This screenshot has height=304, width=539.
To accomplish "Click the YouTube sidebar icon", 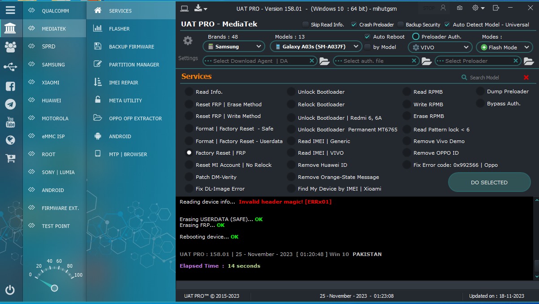I will click(x=10, y=122).
